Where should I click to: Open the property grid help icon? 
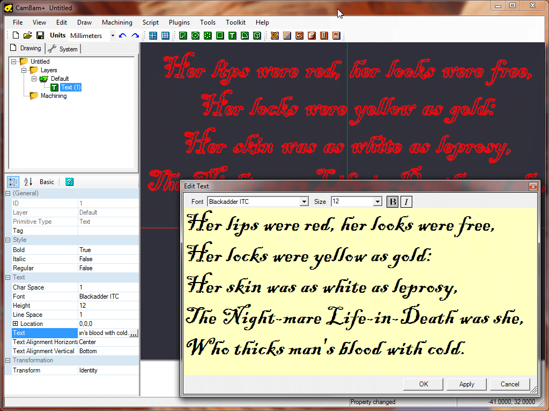point(69,182)
